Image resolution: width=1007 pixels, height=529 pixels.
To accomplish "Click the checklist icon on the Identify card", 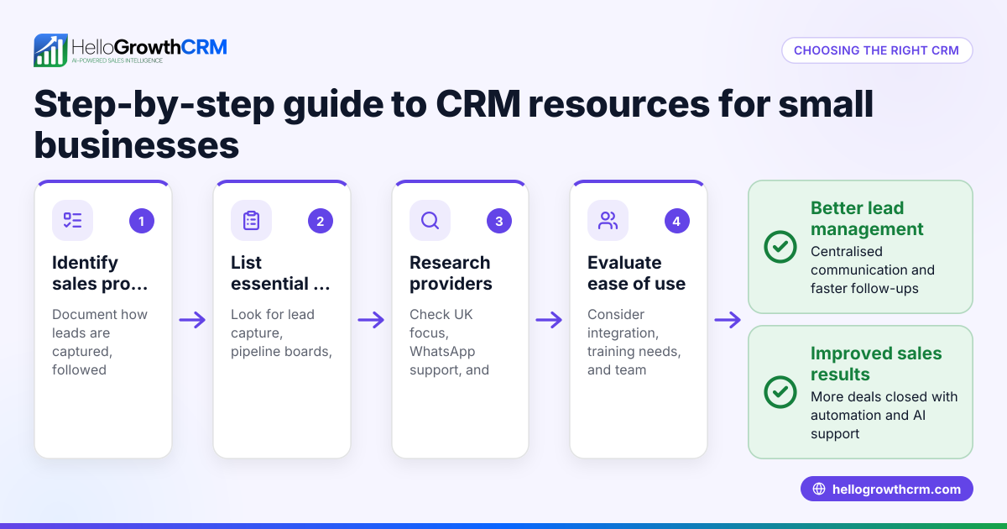I will pyautogui.click(x=73, y=221).
